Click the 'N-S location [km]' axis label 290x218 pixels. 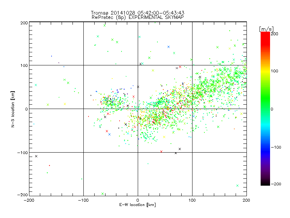13,109
